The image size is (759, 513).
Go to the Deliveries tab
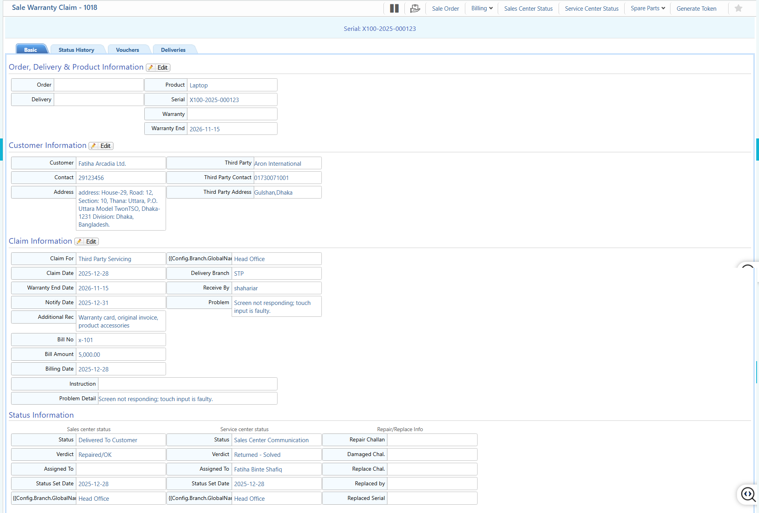[173, 50]
